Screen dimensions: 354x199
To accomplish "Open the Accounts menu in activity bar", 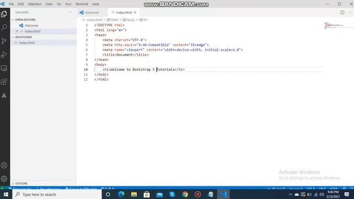I will (x=4, y=165).
